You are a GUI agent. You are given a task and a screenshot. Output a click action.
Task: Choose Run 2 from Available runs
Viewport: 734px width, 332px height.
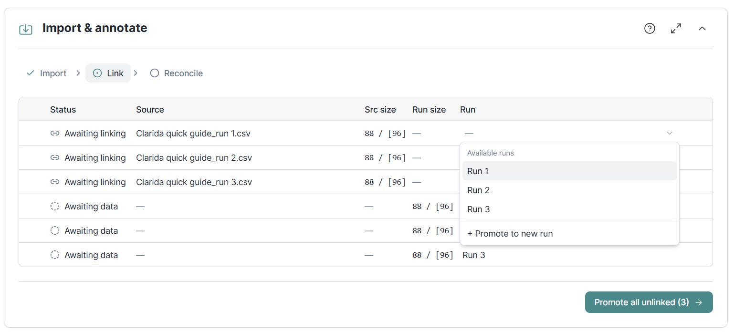(569, 190)
